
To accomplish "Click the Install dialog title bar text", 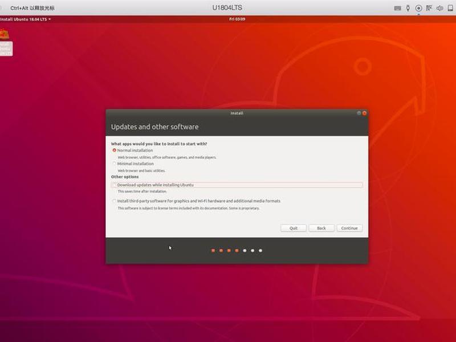I will (237, 113).
